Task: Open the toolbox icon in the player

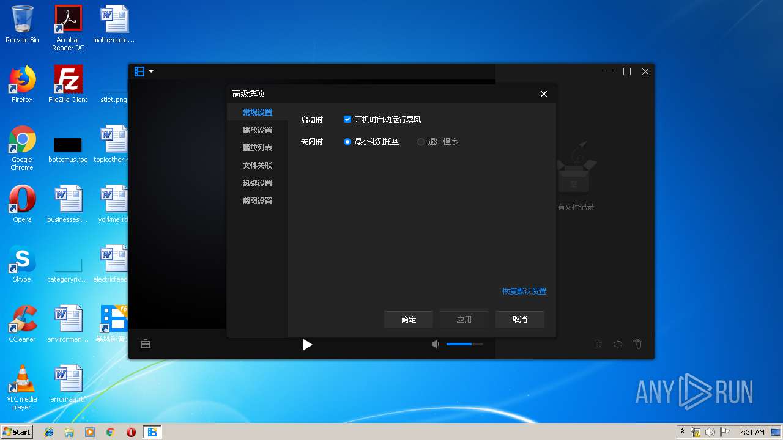Action: coord(146,344)
